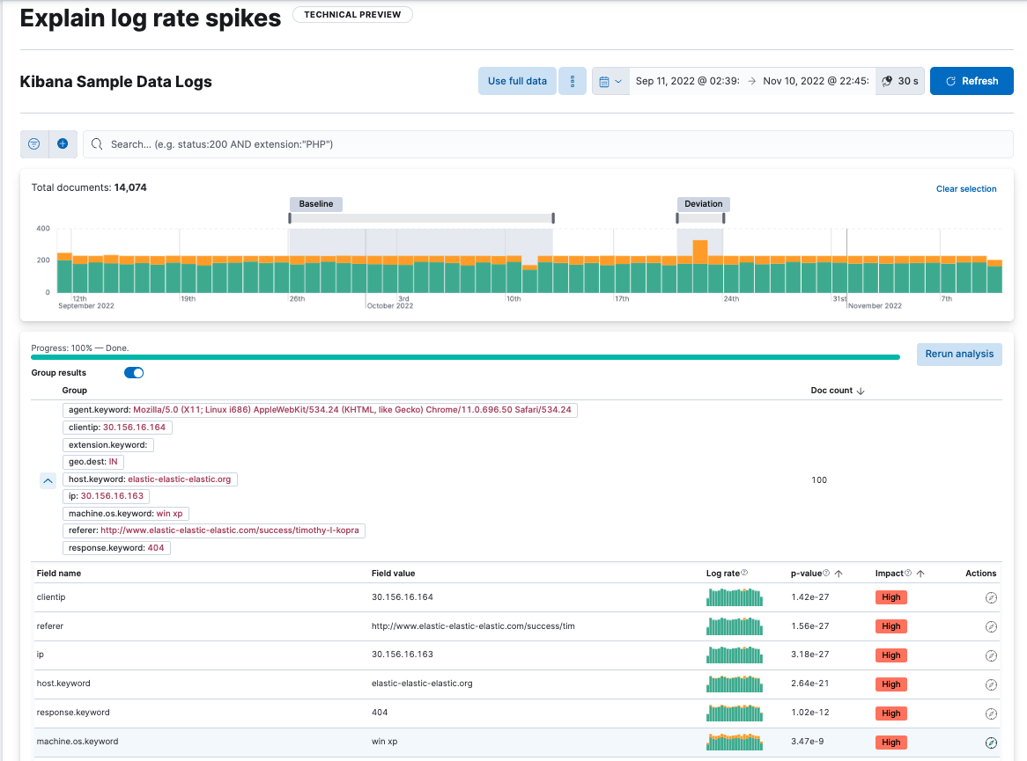Click the Use full data button
This screenshot has height=761, width=1027.
pos(517,80)
